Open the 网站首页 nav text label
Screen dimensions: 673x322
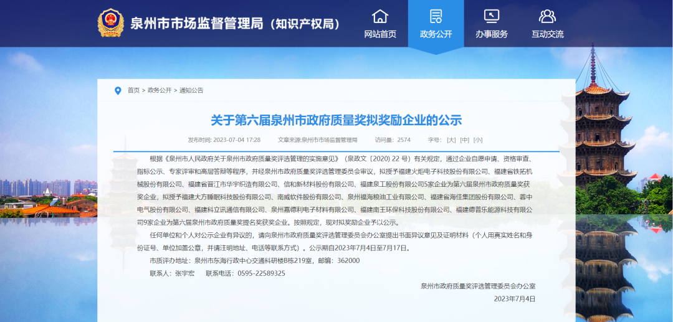tap(379, 34)
